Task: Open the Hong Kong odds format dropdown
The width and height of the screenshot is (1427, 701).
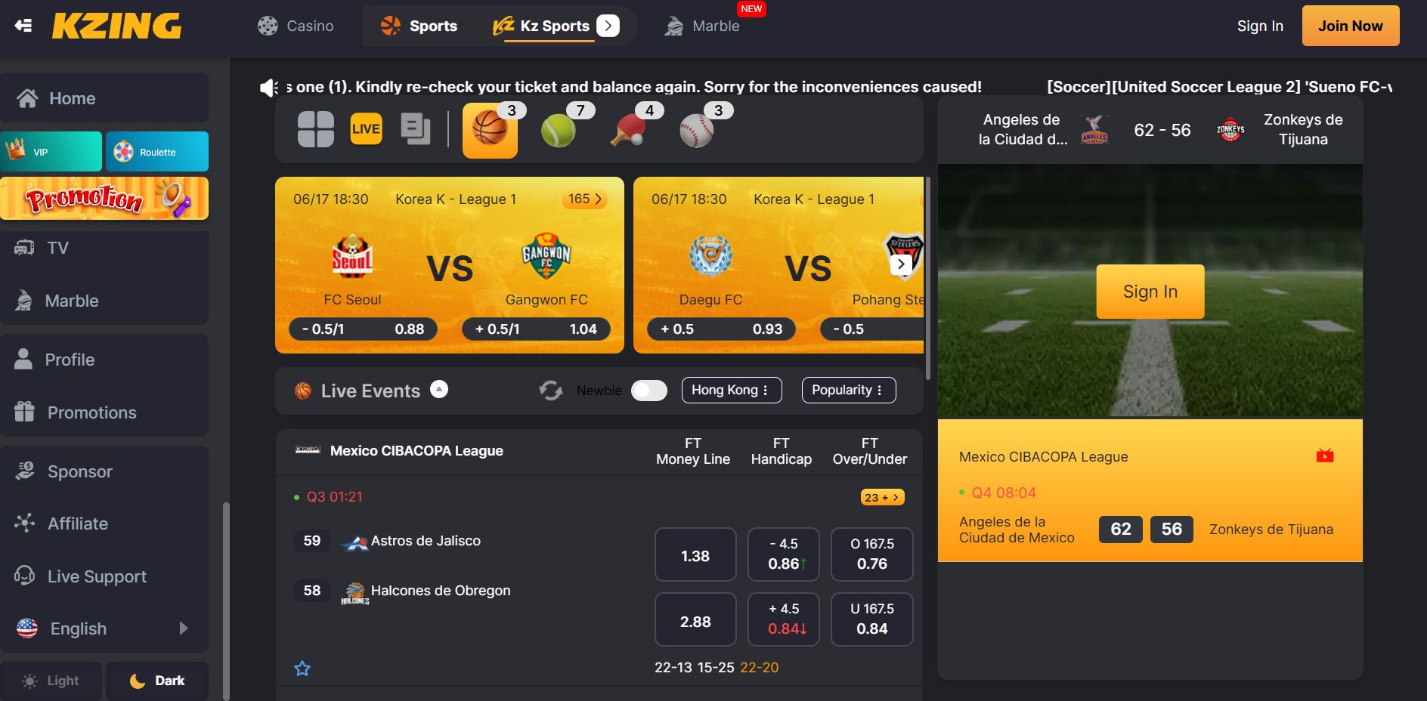Action: click(x=732, y=390)
